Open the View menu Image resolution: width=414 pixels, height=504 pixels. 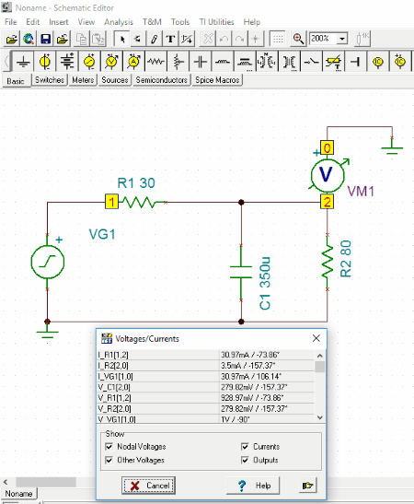click(x=86, y=22)
